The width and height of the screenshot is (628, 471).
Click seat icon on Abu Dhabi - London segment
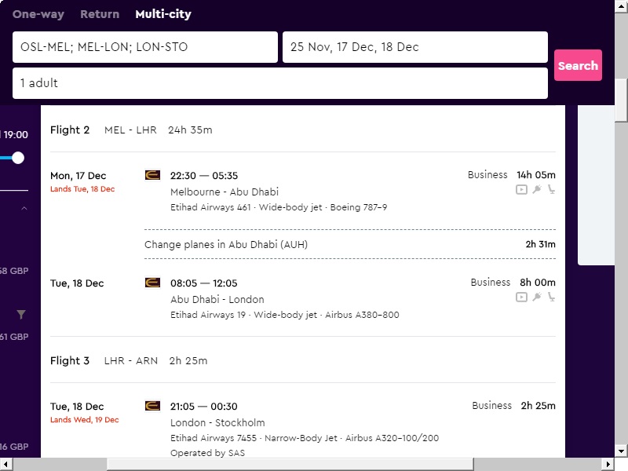pyautogui.click(x=552, y=297)
